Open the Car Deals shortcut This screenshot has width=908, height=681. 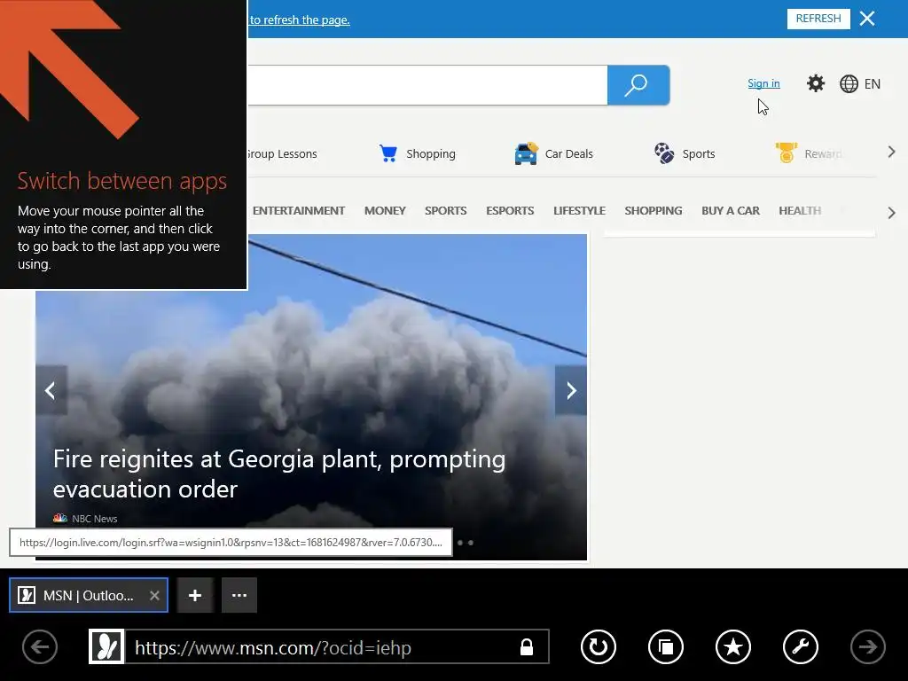(x=553, y=153)
